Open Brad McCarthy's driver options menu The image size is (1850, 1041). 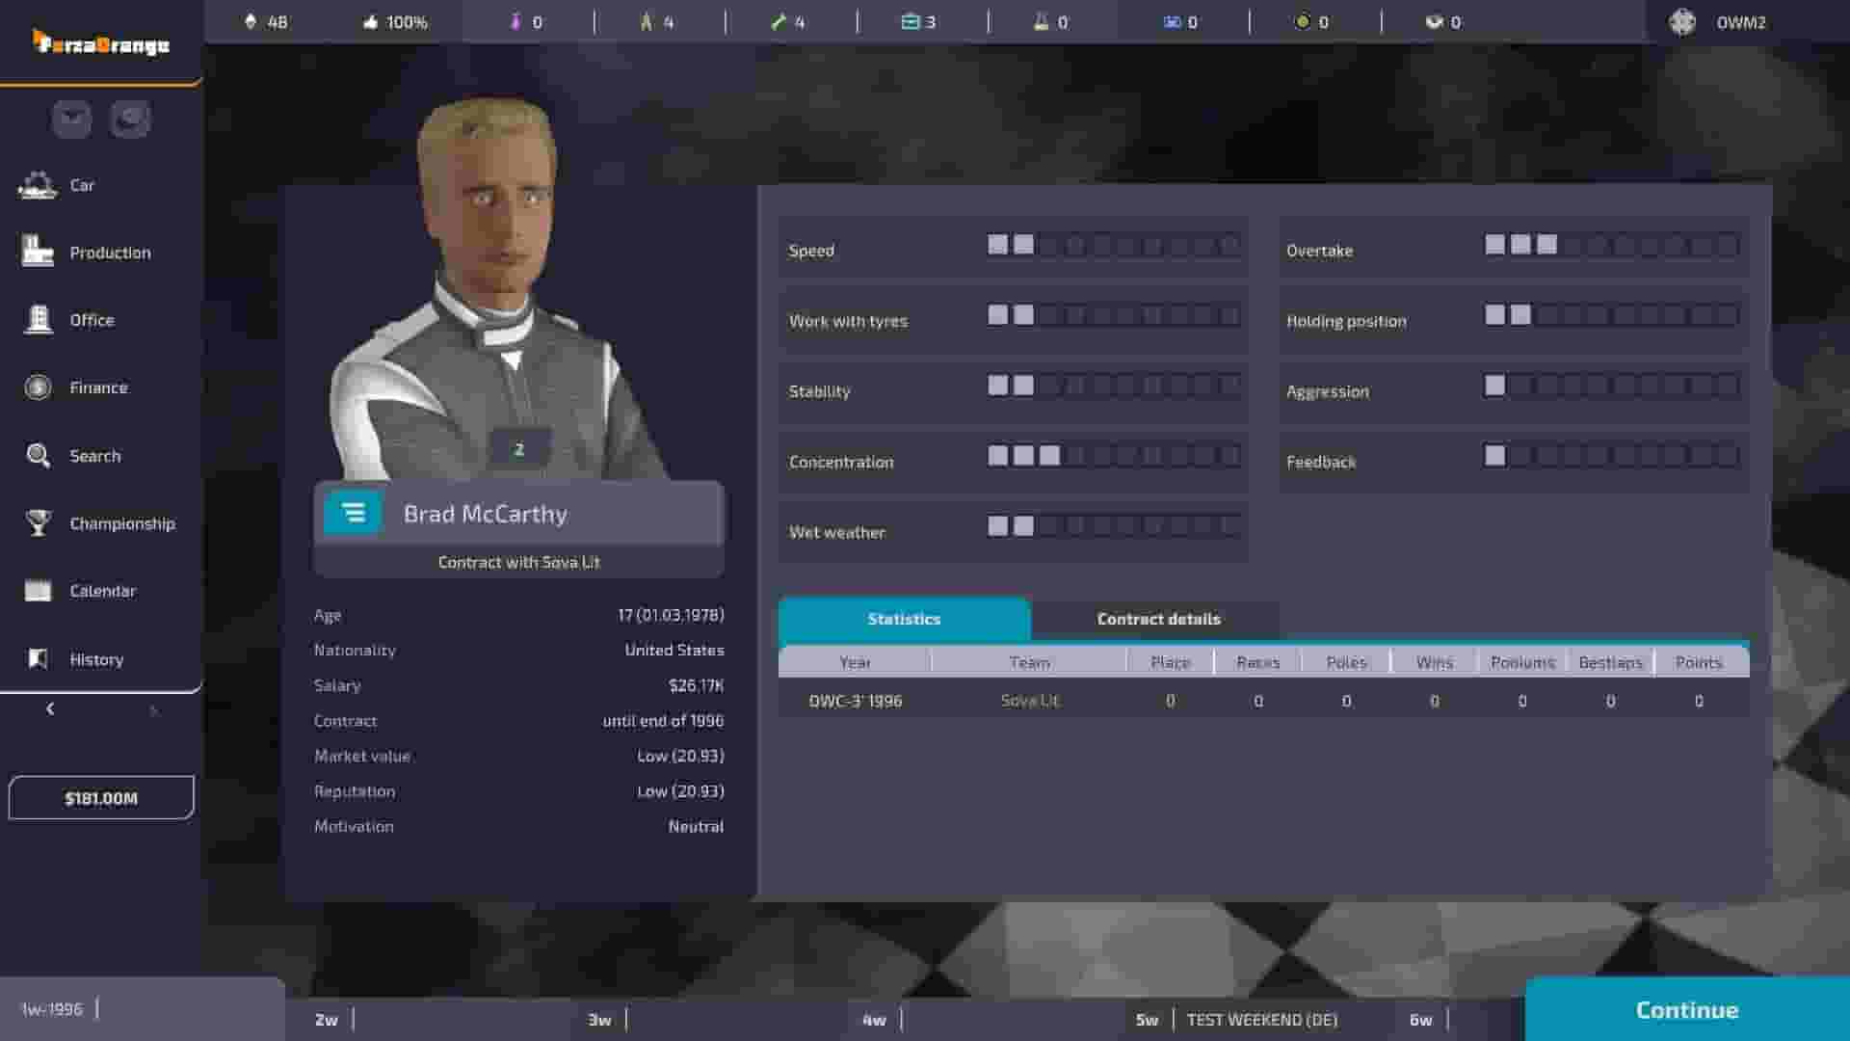pos(354,513)
